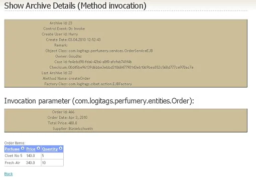
Task: Click the Archive Id value 23
Action: [70, 23]
